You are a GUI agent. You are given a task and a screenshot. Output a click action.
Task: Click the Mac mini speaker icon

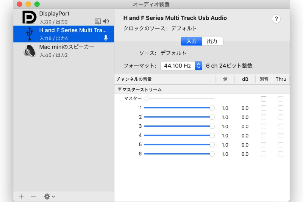coord(30,51)
